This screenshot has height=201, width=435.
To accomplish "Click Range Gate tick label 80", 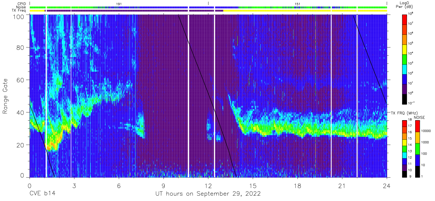I will click(x=21, y=47).
